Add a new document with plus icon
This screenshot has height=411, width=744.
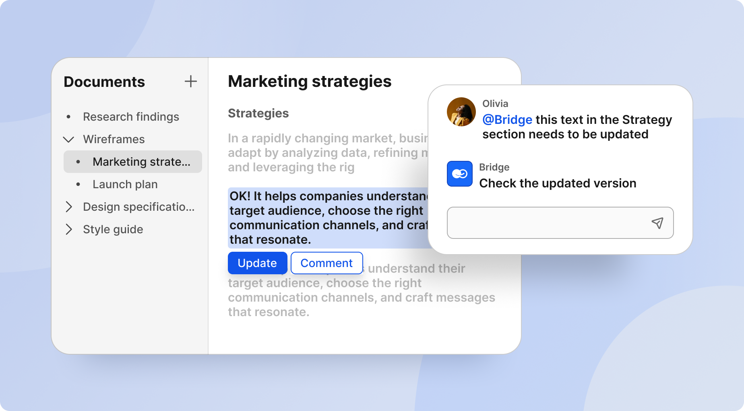(x=191, y=81)
